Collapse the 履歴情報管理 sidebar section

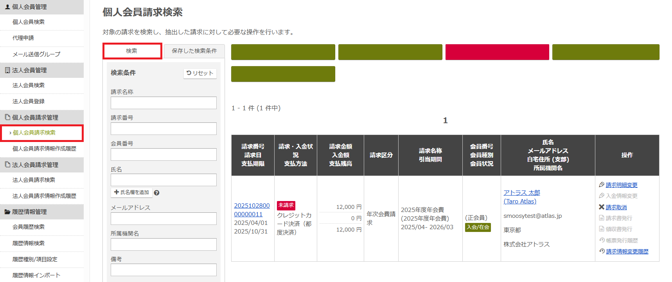coord(29,212)
